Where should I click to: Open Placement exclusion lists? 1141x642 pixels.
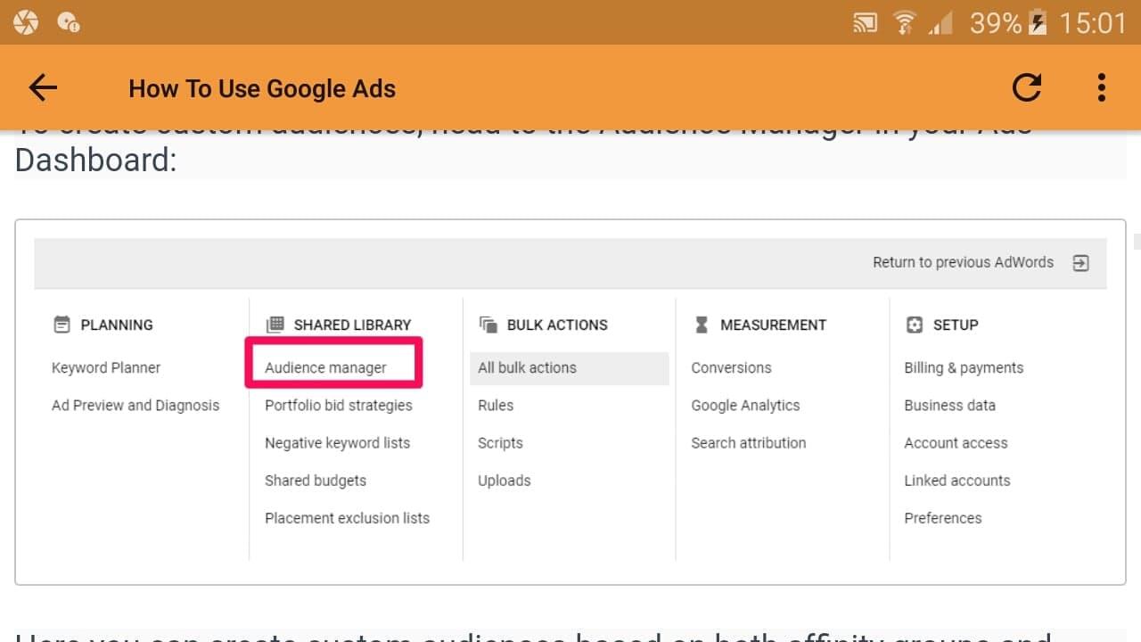pyautogui.click(x=348, y=517)
